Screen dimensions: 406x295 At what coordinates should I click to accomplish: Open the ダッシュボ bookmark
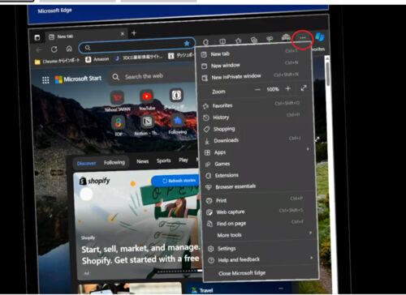coord(181,56)
